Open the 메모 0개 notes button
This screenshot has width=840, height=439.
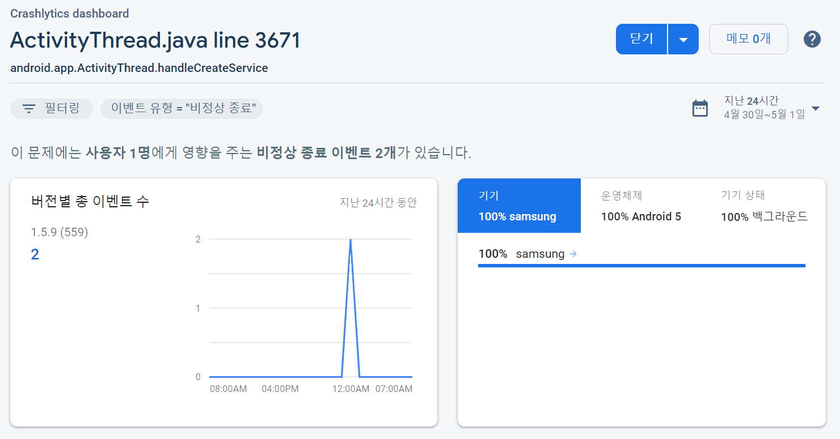point(748,39)
